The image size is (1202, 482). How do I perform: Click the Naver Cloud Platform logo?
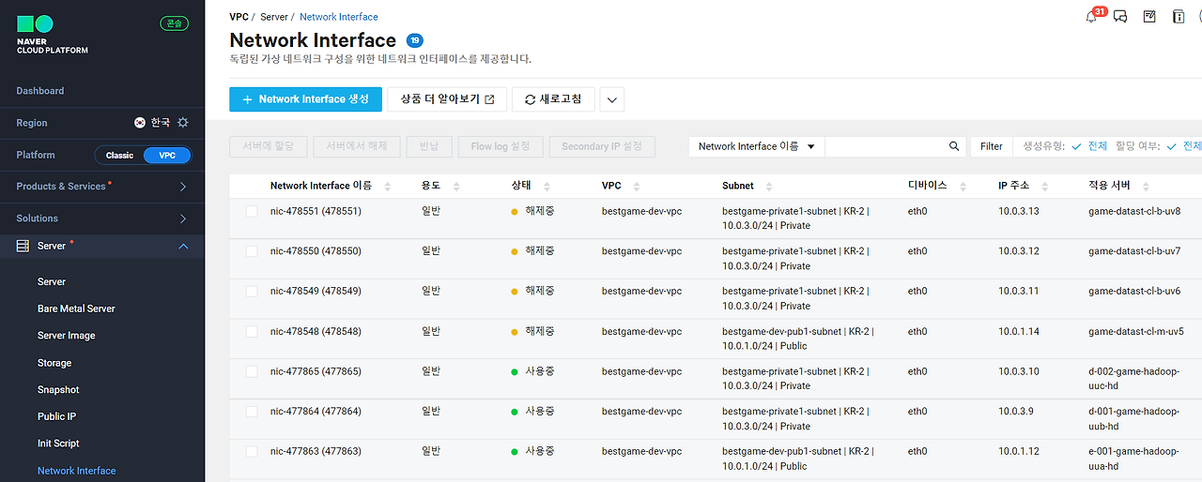coord(53,34)
